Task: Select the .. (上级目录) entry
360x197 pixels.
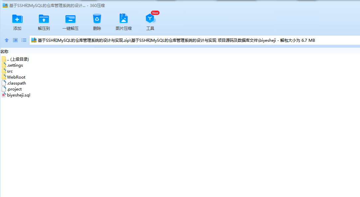Action: [18, 59]
